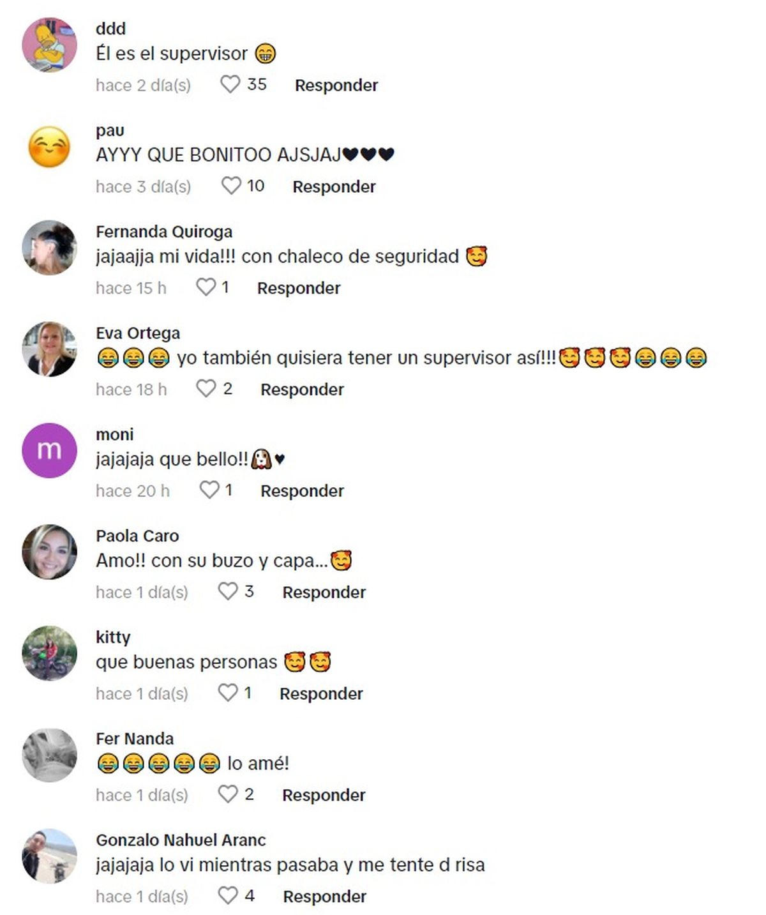Open moni's purple letter avatar
This screenshot has width=766, height=915.
tap(49, 450)
